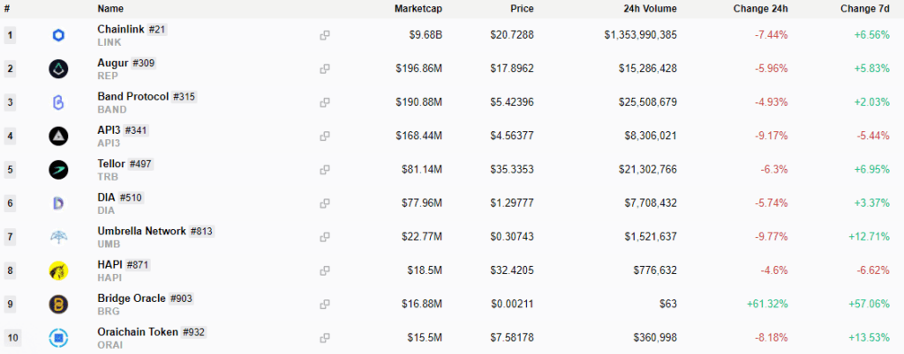Click the copy icon in DIA row

325,203
